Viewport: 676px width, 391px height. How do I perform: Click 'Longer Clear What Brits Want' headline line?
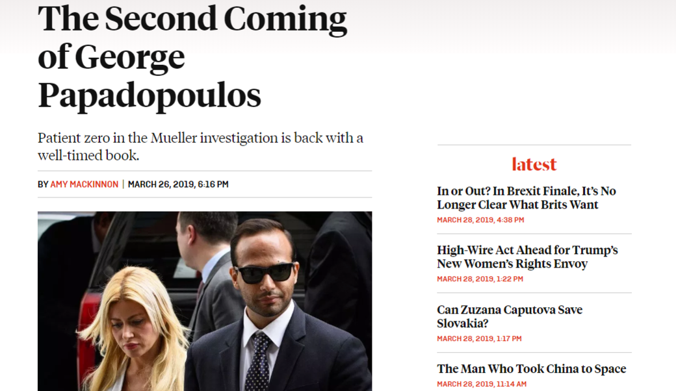517,205
